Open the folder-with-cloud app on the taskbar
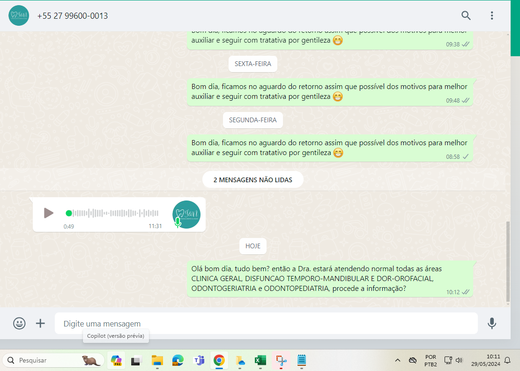The image size is (520, 371). 240,360
